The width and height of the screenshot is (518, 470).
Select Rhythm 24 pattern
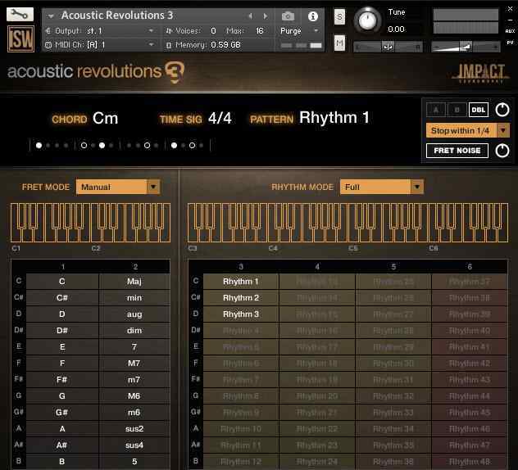tap(317, 462)
